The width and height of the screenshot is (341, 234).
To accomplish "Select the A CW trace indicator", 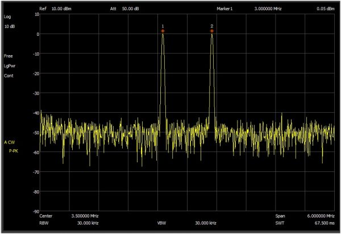I will [10, 141].
